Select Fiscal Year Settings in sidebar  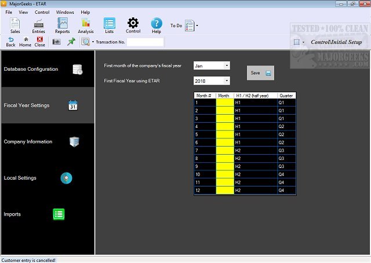[x=48, y=105]
